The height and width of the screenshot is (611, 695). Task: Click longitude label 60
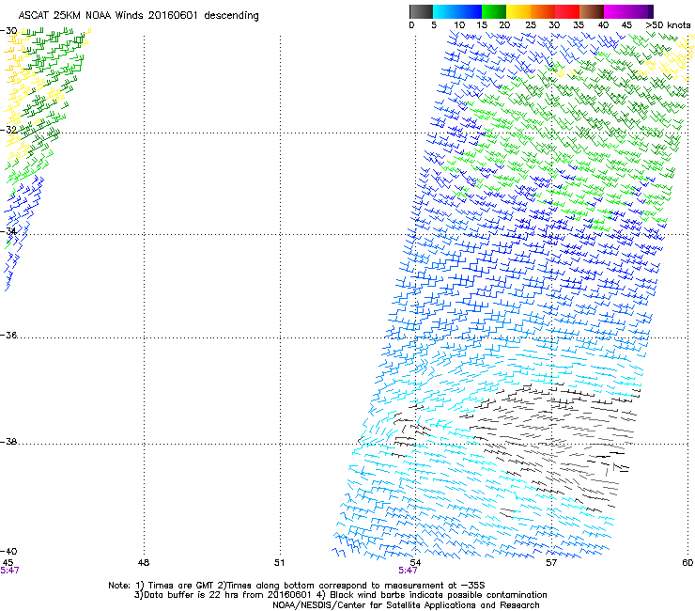687,563
